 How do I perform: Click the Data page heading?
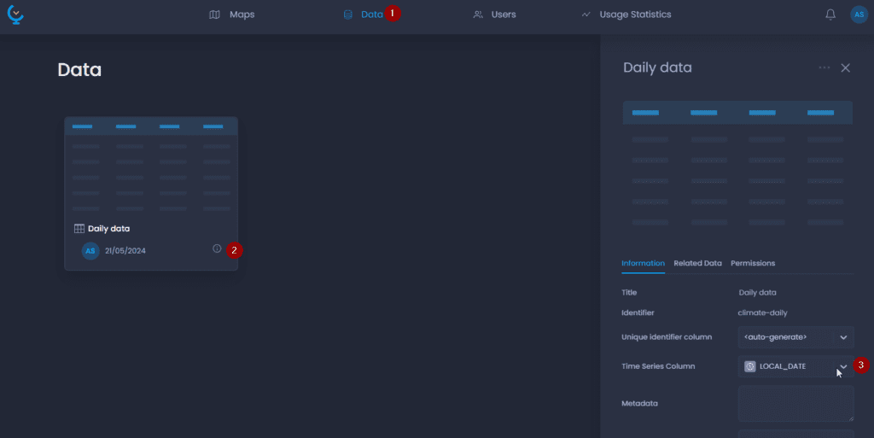(79, 70)
